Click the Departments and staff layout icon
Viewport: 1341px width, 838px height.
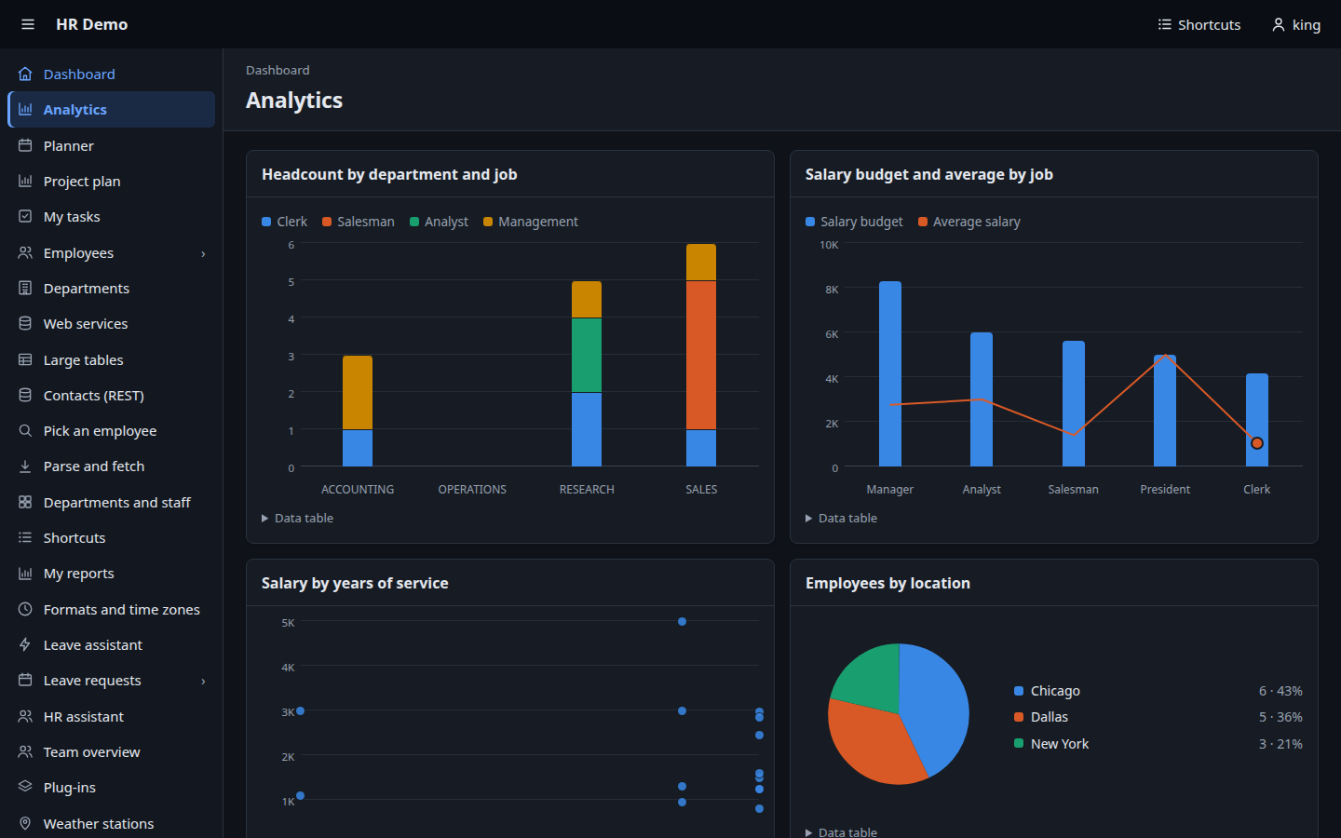[25, 502]
